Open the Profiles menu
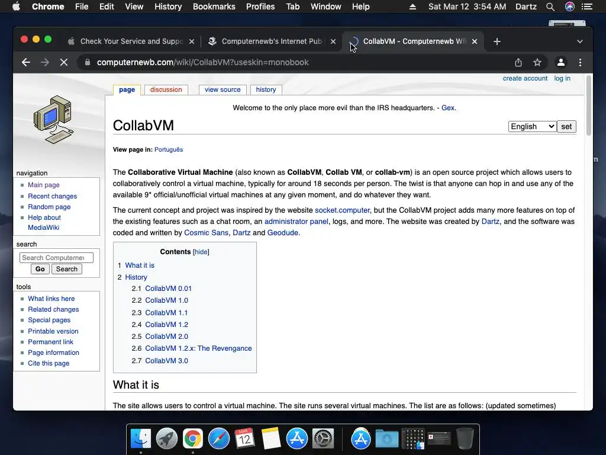Viewport: 606px width, 455px height. pos(260,7)
